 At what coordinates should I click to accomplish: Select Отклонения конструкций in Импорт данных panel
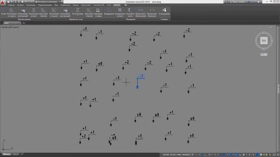23,12
